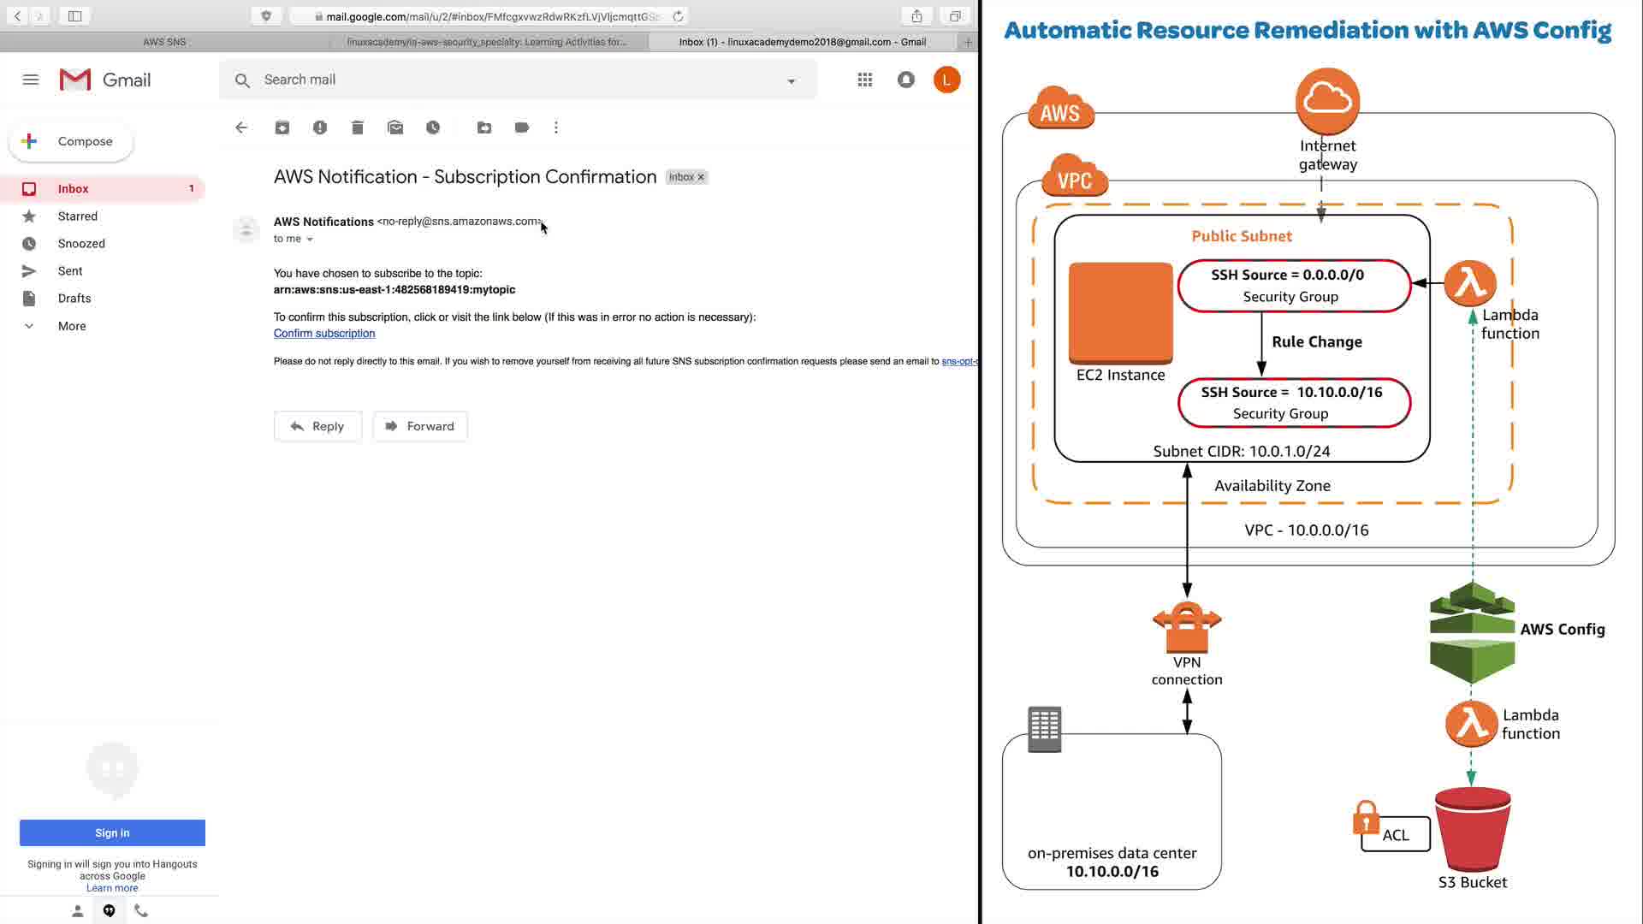
Task: Click the Snooze clock toolbar icon
Action: click(433, 127)
